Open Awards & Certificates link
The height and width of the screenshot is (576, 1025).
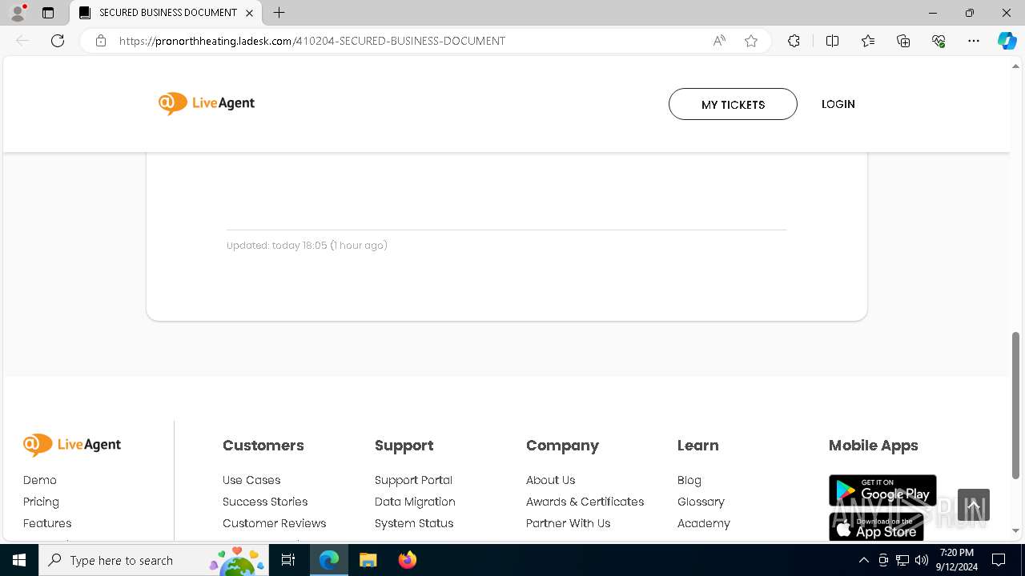click(585, 502)
